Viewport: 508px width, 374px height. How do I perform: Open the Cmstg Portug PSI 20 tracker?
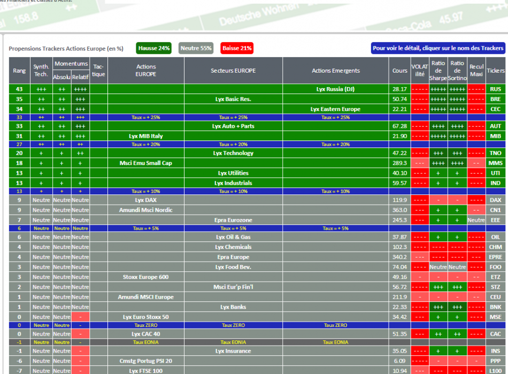coord(146,361)
